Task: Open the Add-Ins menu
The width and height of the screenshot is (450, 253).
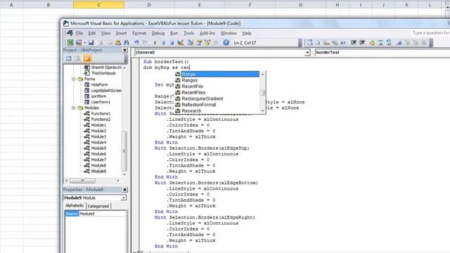Action: click(207, 33)
